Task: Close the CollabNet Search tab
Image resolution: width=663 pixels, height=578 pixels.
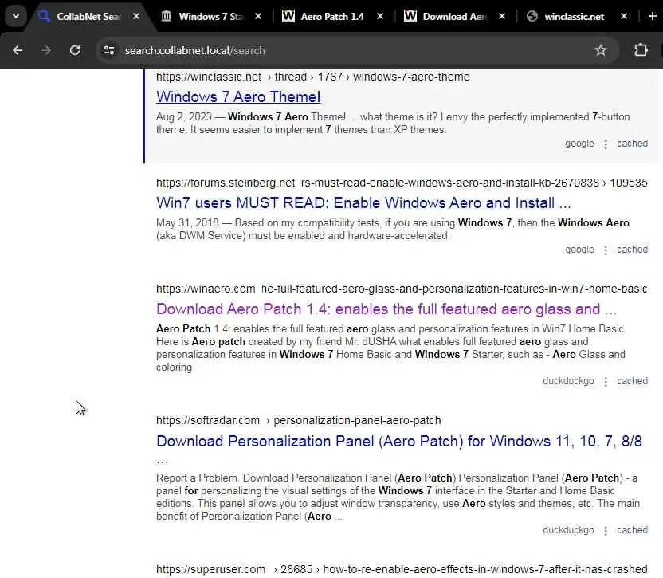Action: 136,17
